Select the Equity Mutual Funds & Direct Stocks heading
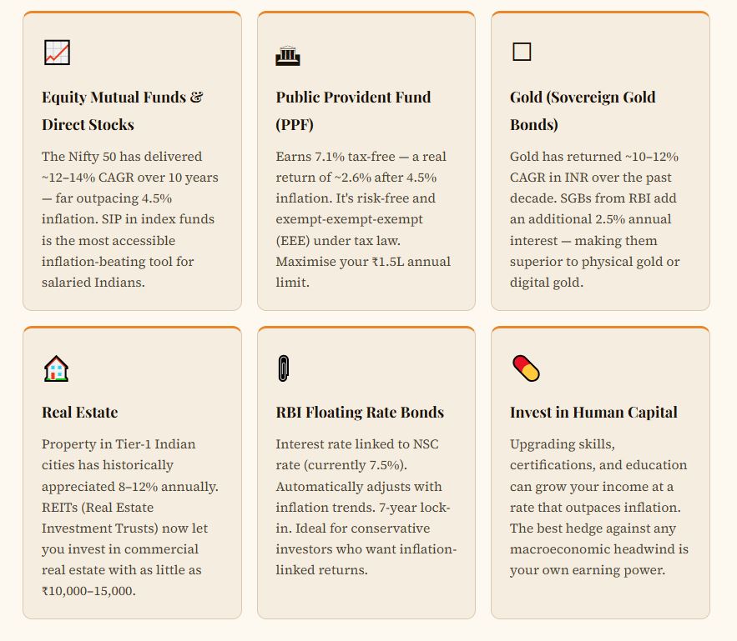This screenshot has width=737, height=641. click(123, 111)
